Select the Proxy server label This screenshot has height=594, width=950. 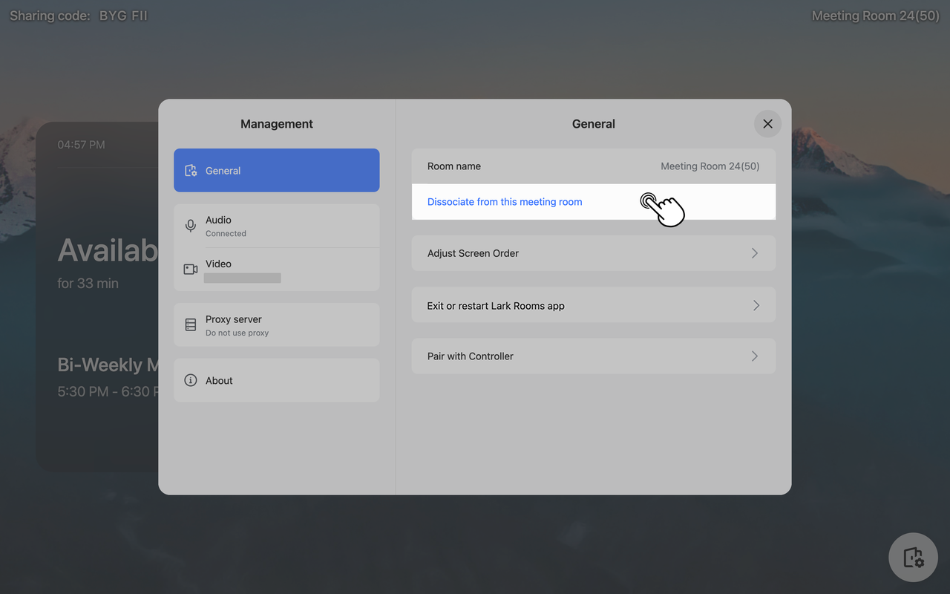click(x=233, y=319)
